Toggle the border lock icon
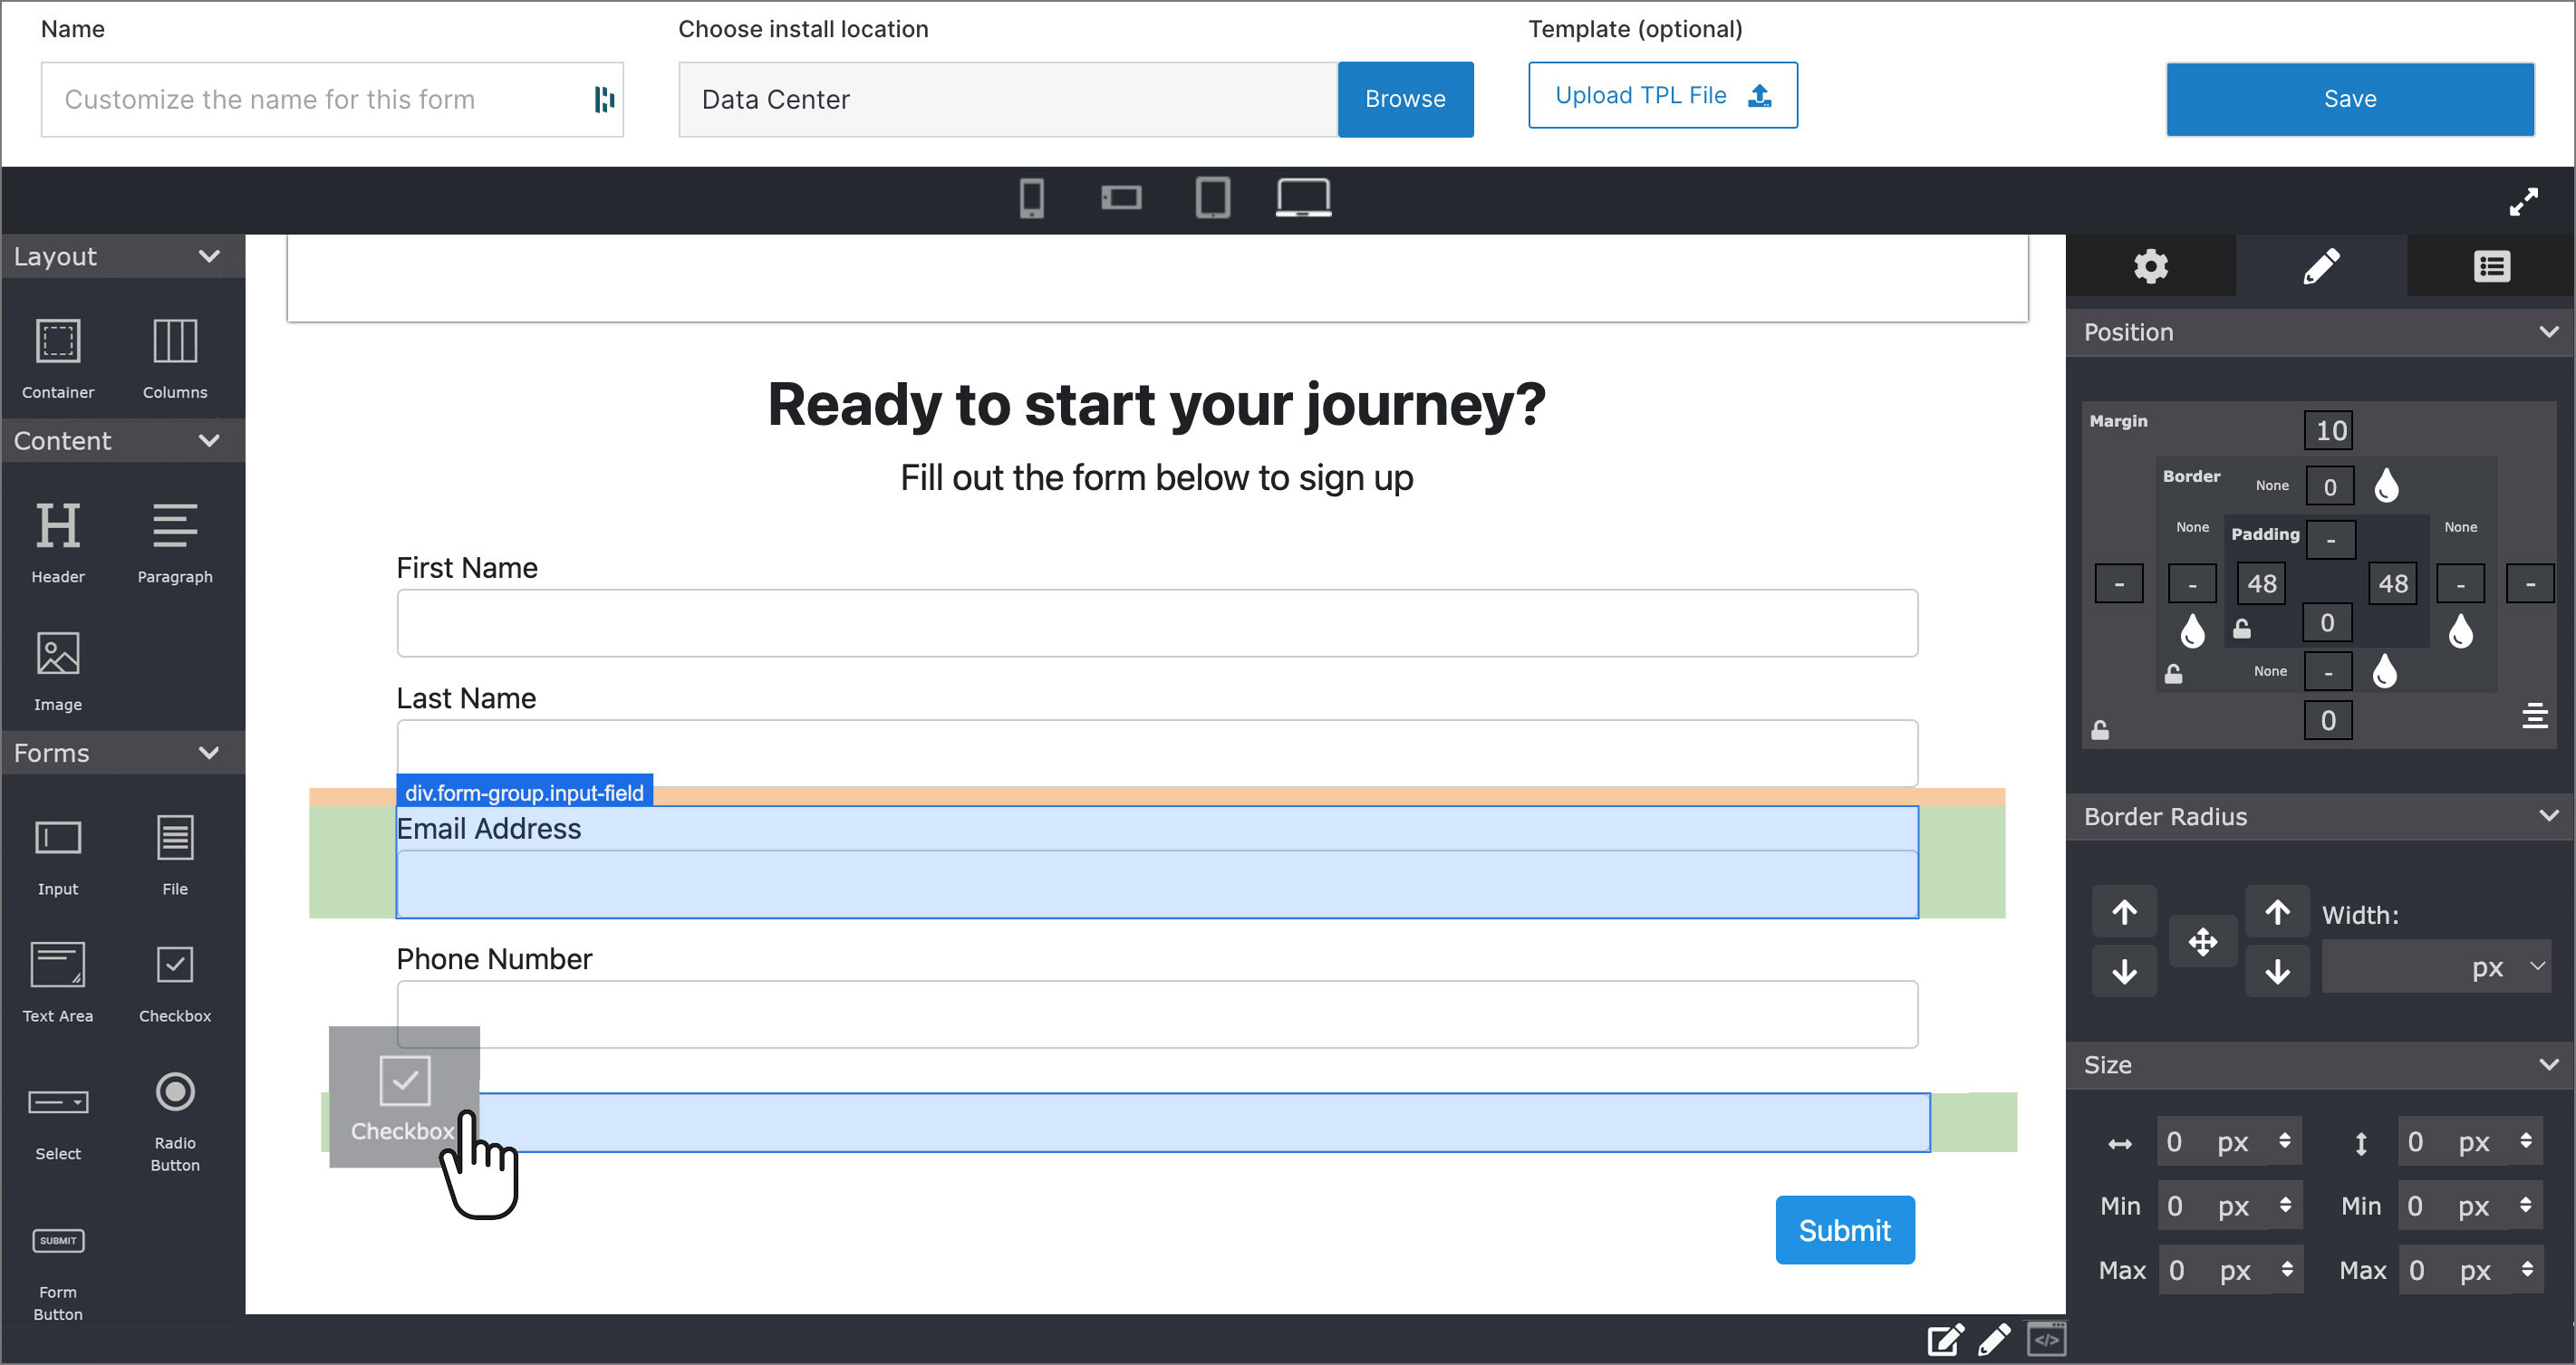The image size is (2576, 1365). click(2173, 674)
